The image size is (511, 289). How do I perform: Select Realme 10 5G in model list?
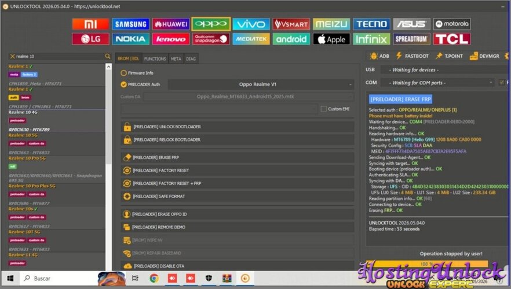coord(57,144)
